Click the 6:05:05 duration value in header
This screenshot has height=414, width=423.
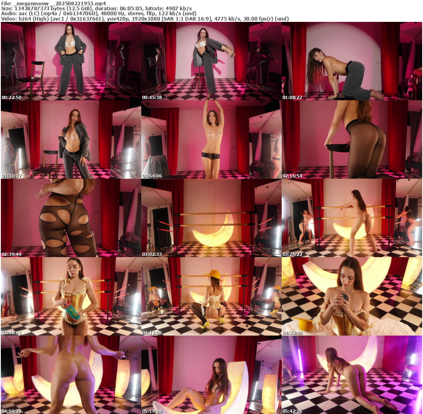143,8
